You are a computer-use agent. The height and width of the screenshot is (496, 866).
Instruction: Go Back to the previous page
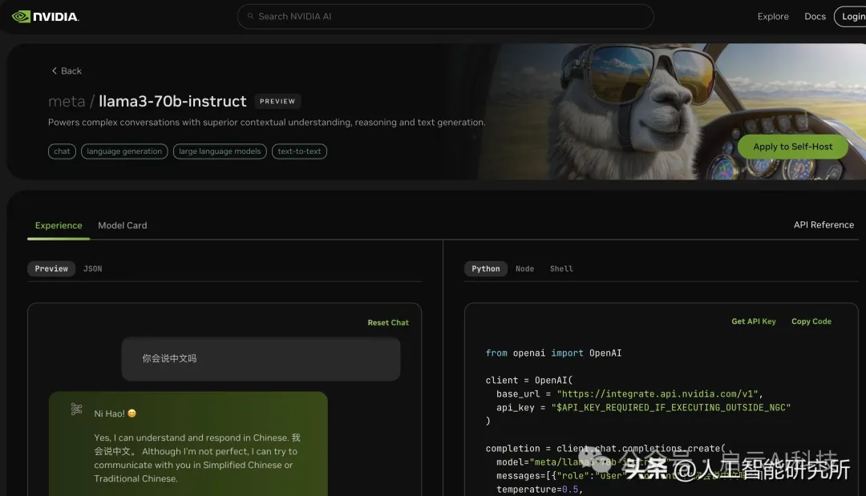[67, 71]
